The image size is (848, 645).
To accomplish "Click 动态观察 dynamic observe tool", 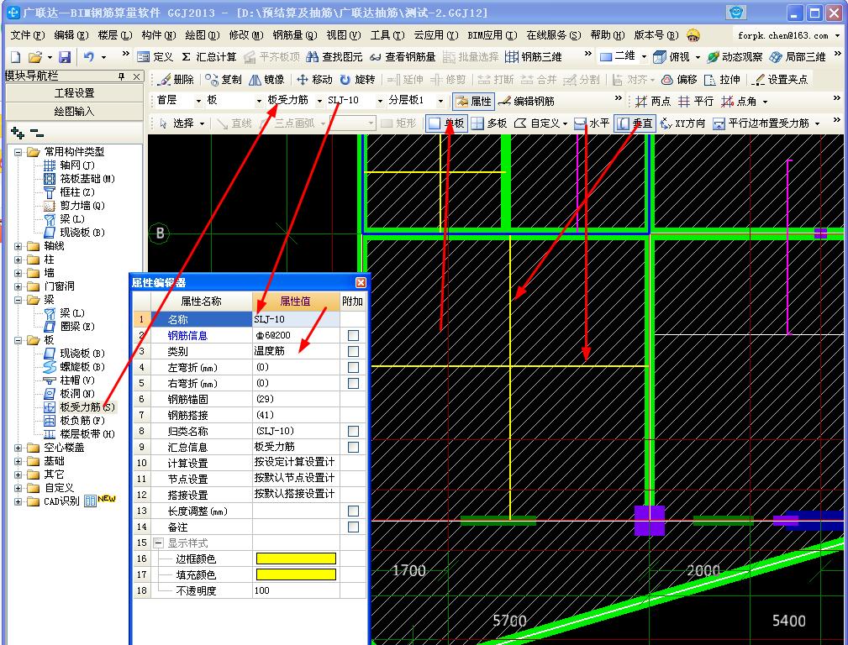I will (735, 57).
